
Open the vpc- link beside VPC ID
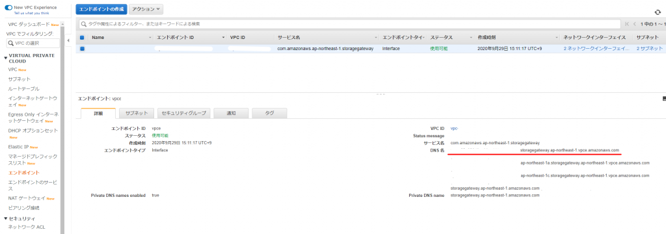pos(454,128)
